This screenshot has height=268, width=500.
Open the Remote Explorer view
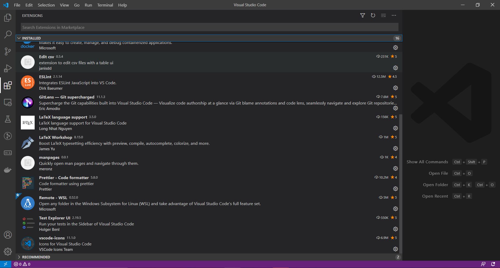tap(8, 102)
